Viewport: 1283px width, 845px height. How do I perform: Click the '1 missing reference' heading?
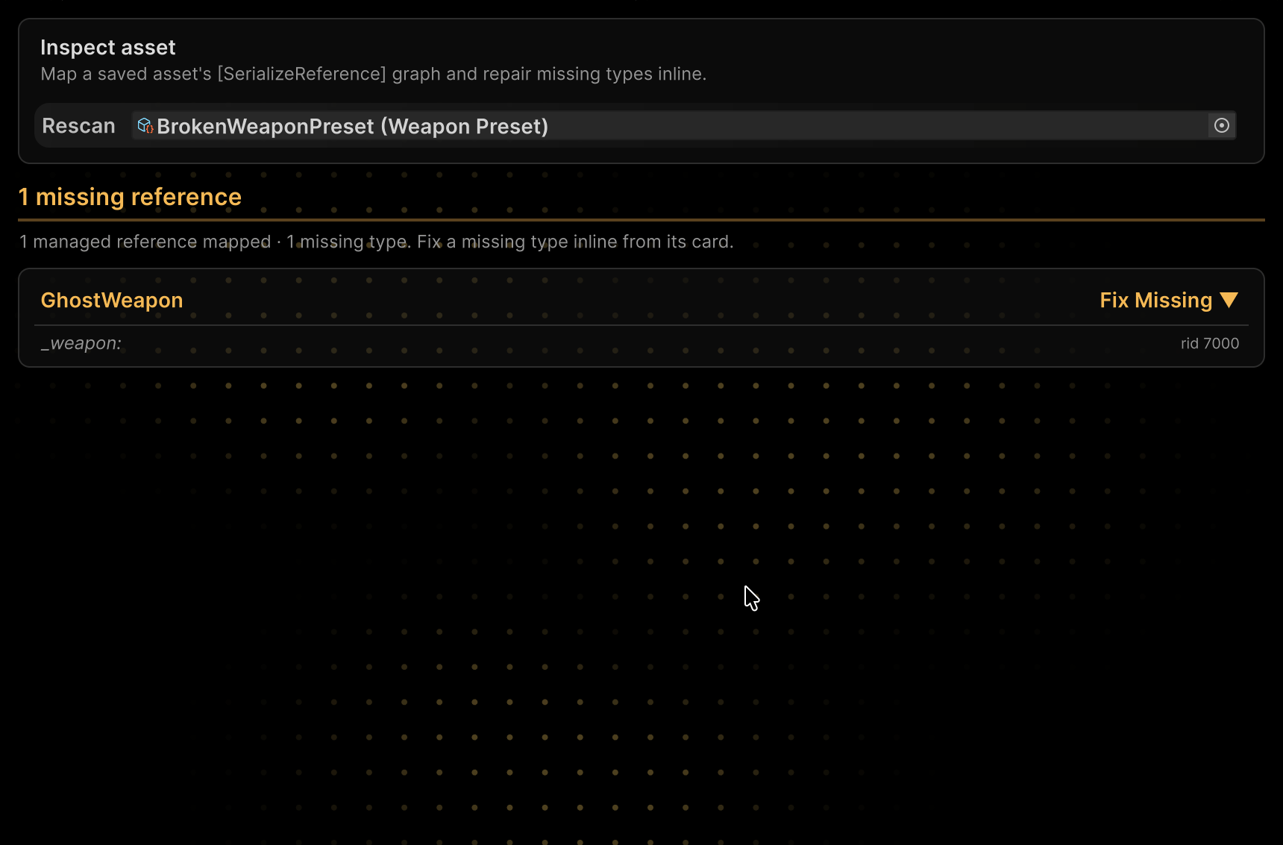pos(130,197)
